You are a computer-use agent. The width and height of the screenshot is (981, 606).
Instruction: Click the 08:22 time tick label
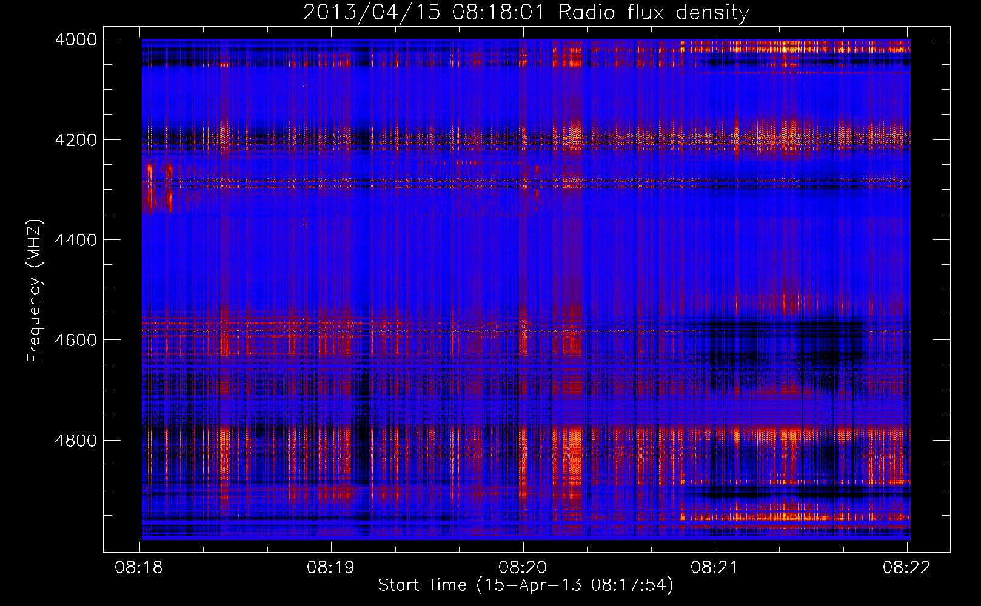coord(906,568)
